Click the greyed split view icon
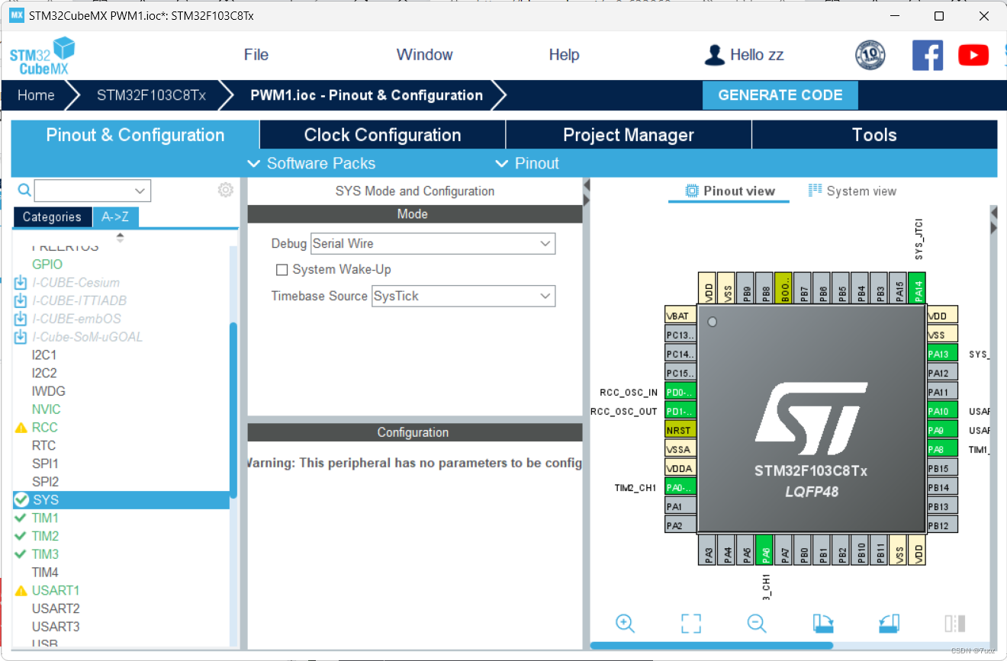The height and width of the screenshot is (661, 1007). [x=955, y=623]
